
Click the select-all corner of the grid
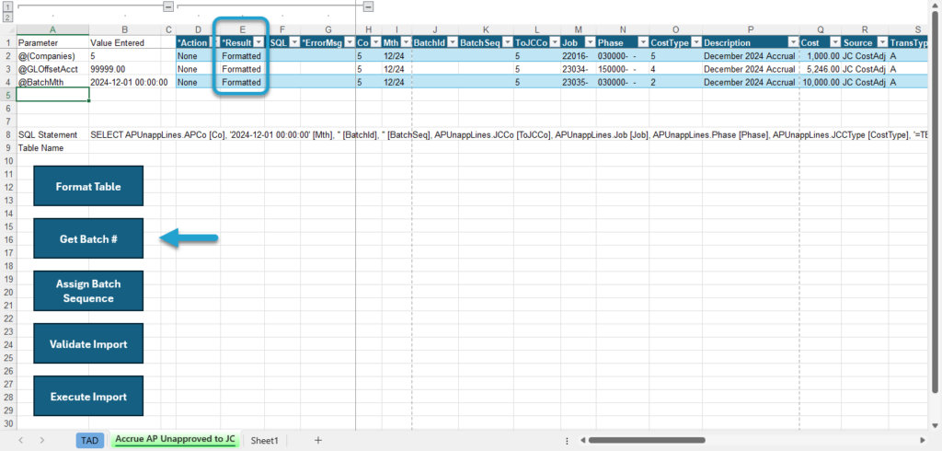click(7, 29)
